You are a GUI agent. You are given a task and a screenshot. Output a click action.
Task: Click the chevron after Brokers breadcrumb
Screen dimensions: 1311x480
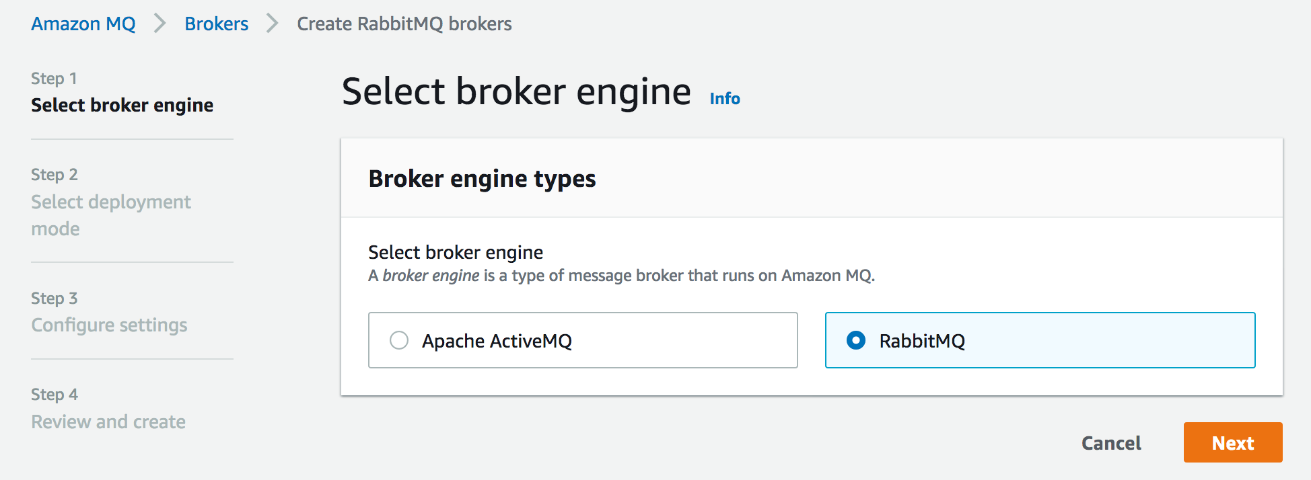tap(273, 24)
